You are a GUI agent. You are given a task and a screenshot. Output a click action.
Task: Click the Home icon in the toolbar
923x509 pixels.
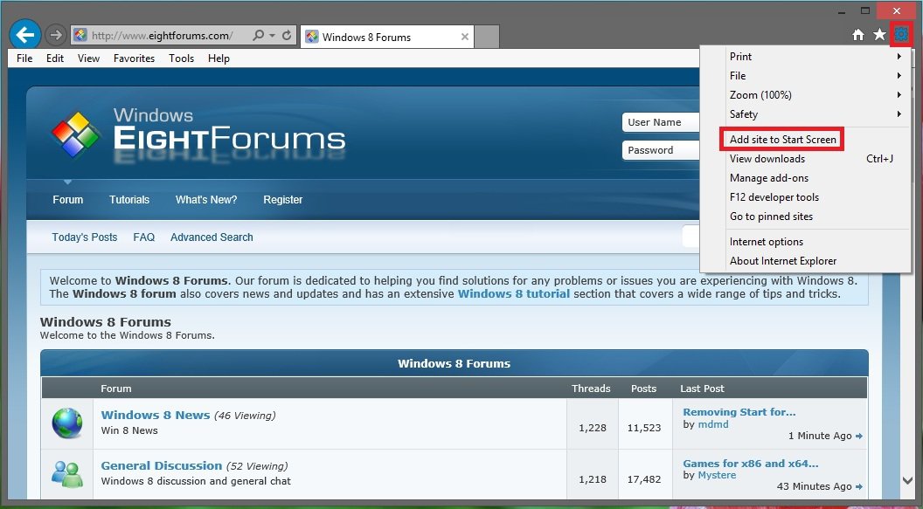tap(858, 35)
